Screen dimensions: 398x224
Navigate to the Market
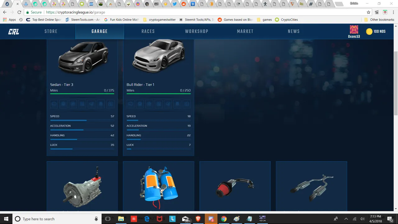(x=245, y=31)
